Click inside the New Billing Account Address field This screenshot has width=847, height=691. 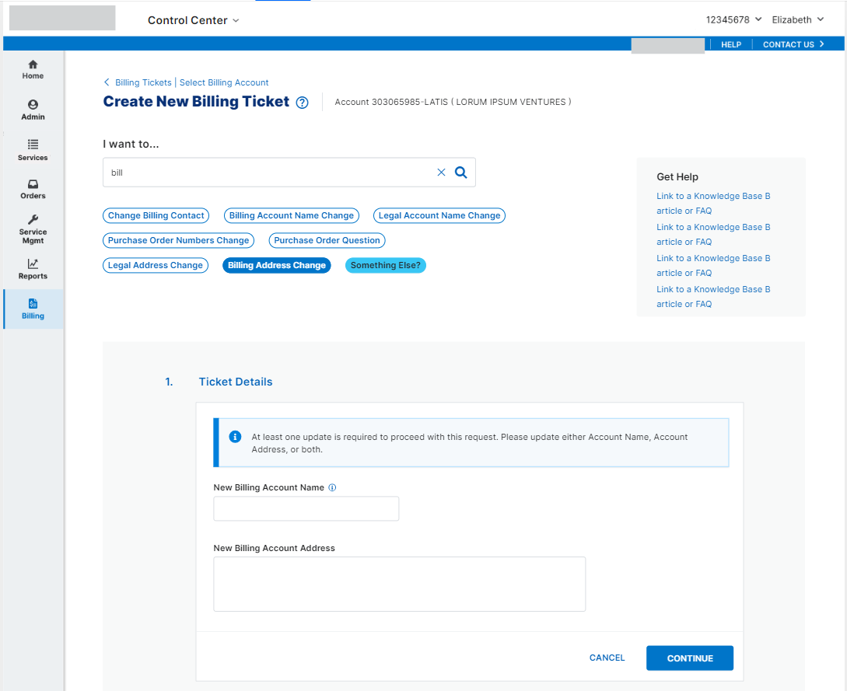click(398, 583)
